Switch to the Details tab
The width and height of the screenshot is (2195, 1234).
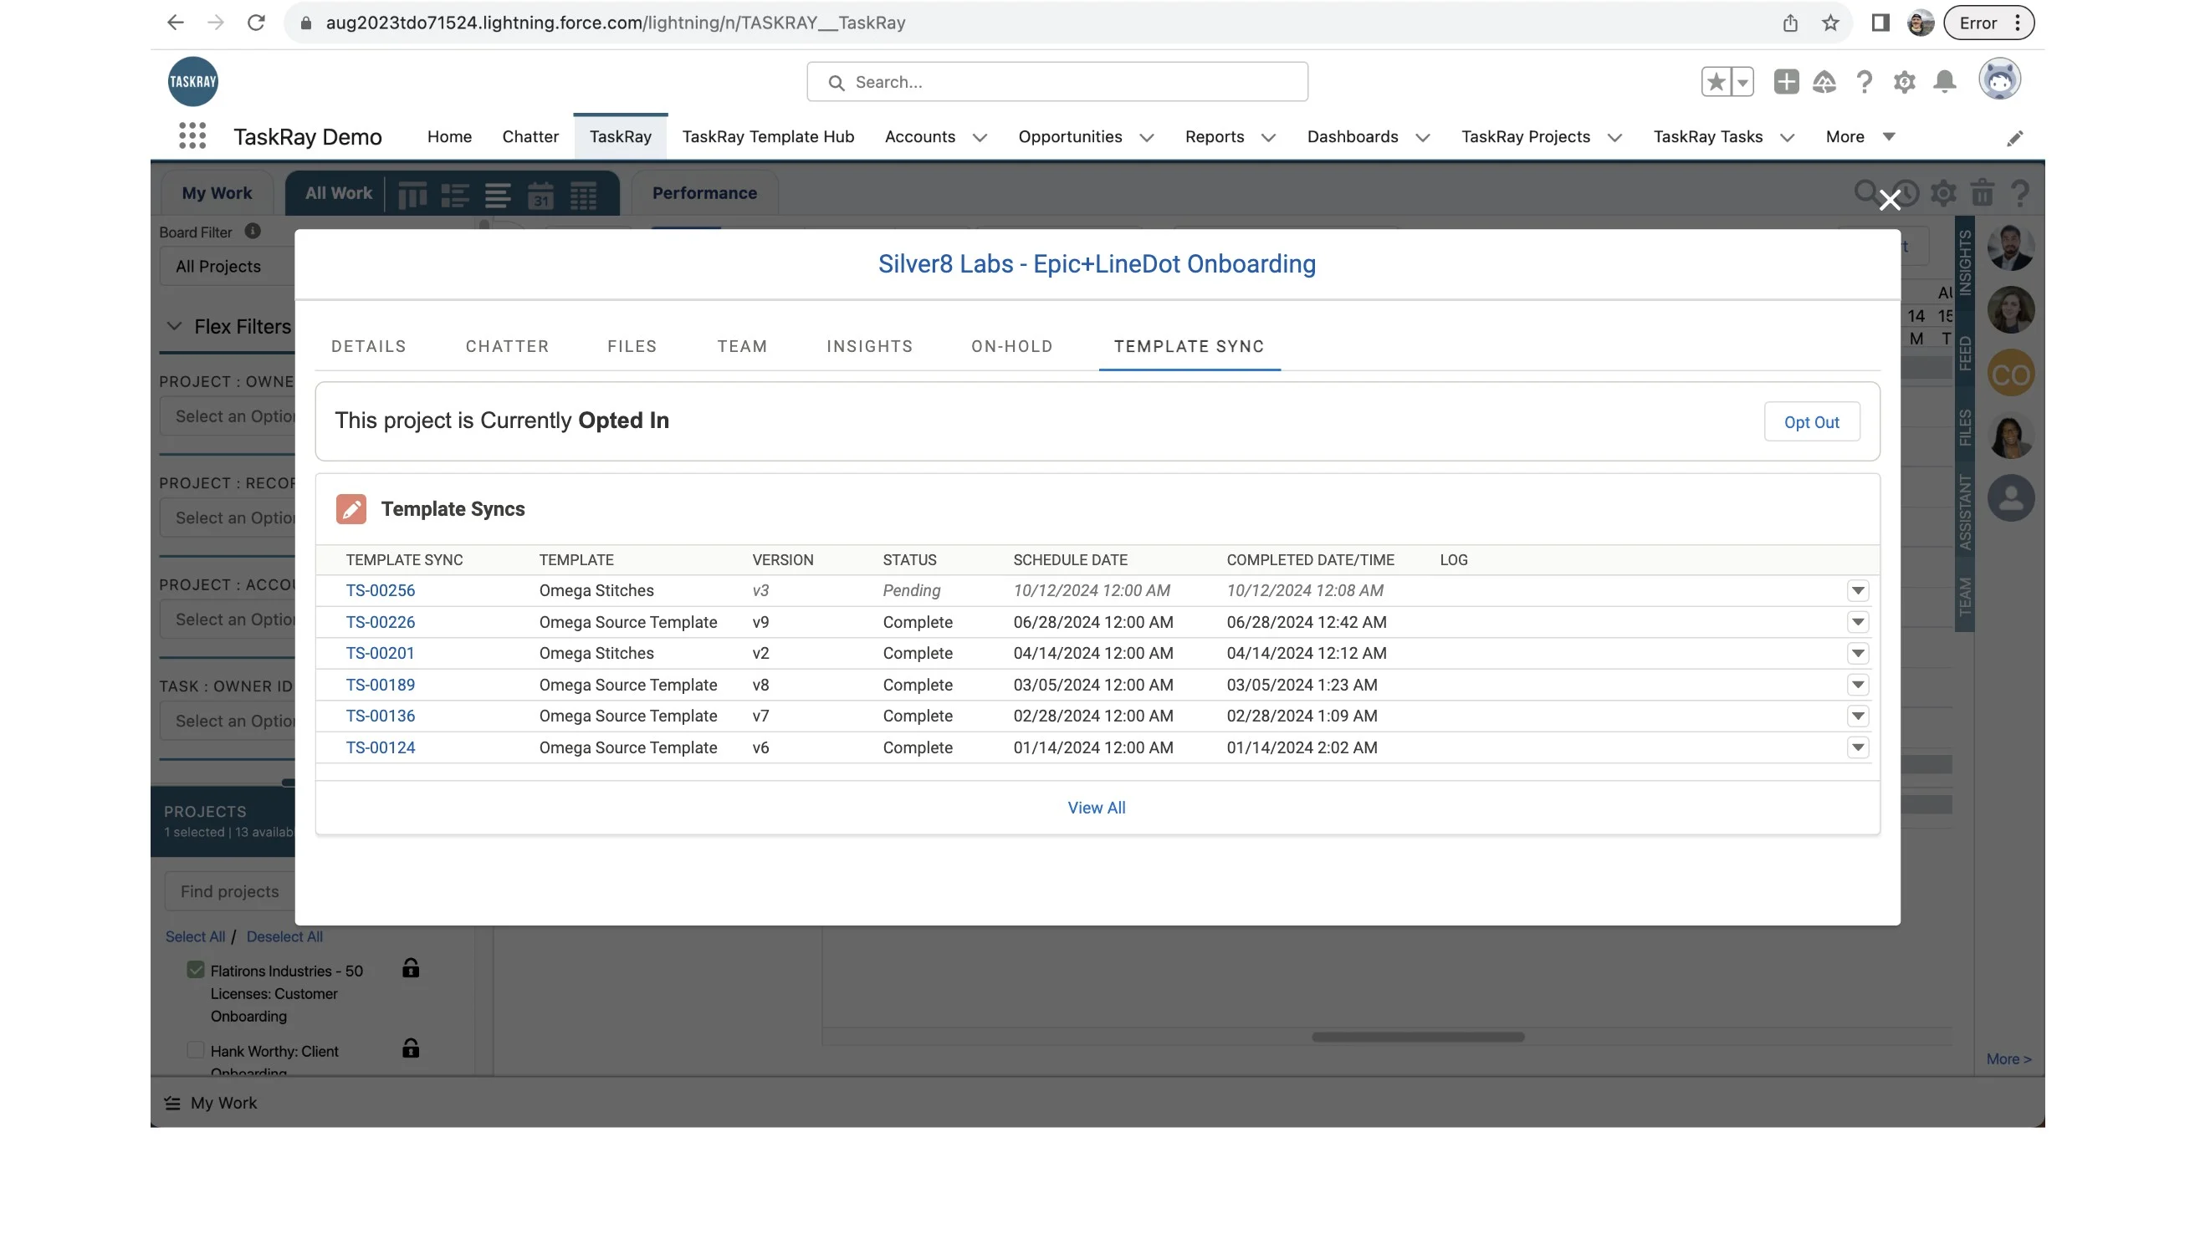(x=369, y=346)
